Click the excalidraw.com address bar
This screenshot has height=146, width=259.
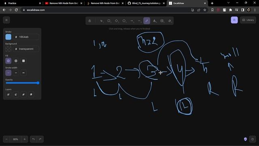coord(106,10)
